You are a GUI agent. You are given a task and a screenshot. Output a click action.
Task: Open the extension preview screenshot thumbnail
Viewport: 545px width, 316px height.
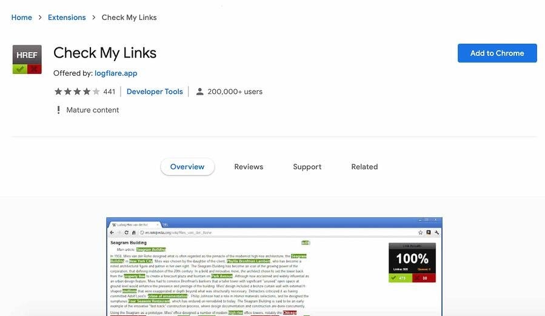274,267
